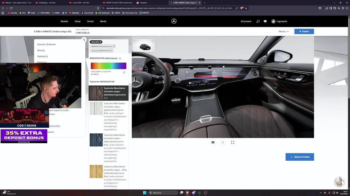Go back with browser back arrow
350x196 pixels.
click(3, 8)
